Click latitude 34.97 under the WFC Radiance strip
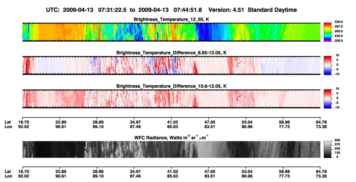 (134, 172)
